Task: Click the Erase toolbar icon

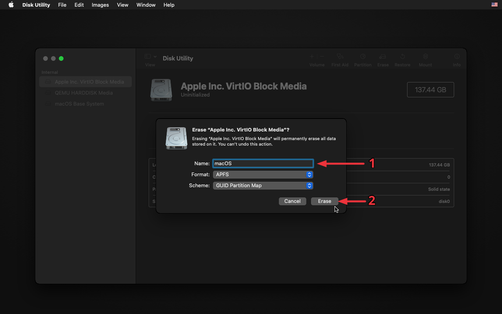Action: pos(383,57)
